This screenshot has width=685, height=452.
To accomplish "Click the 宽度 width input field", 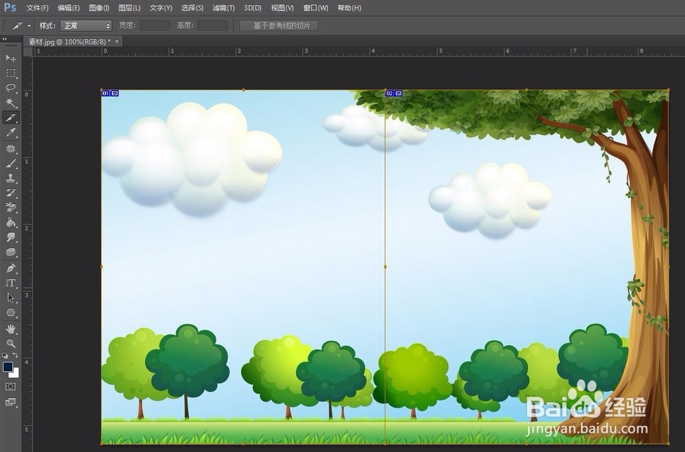I will click(x=155, y=26).
